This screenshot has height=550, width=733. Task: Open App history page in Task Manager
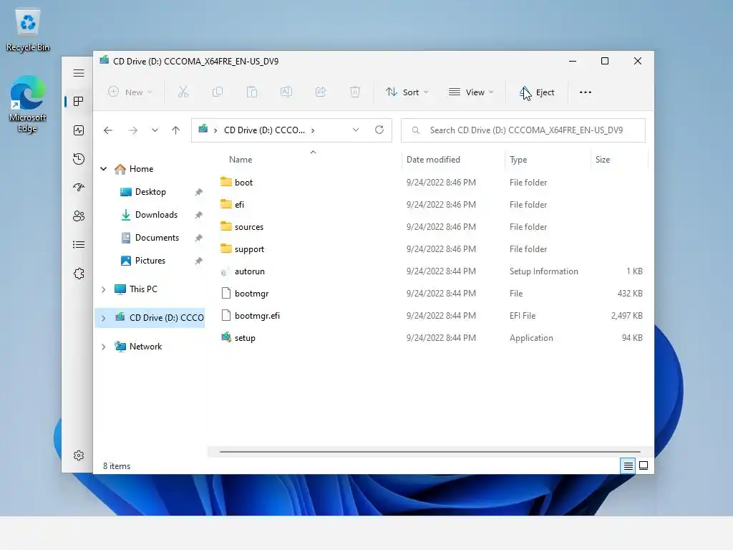click(79, 159)
